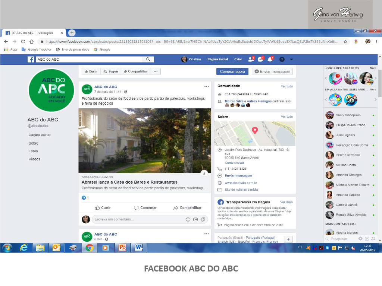
Task: Open Apps bookmarks shortcut
Action: [x=11, y=50]
